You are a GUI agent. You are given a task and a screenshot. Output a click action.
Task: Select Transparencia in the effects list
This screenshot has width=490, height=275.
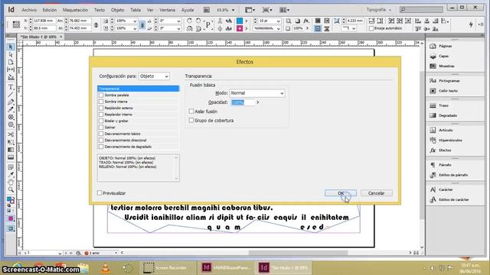[138, 89]
